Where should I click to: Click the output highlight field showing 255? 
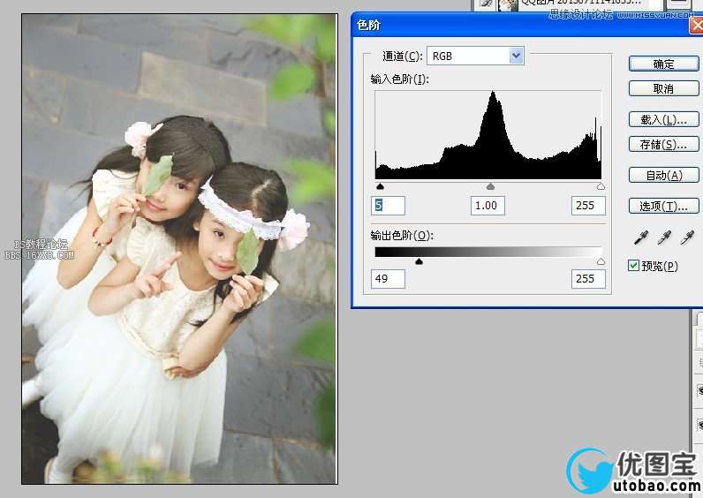pyautogui.click(x=588, y=279)
